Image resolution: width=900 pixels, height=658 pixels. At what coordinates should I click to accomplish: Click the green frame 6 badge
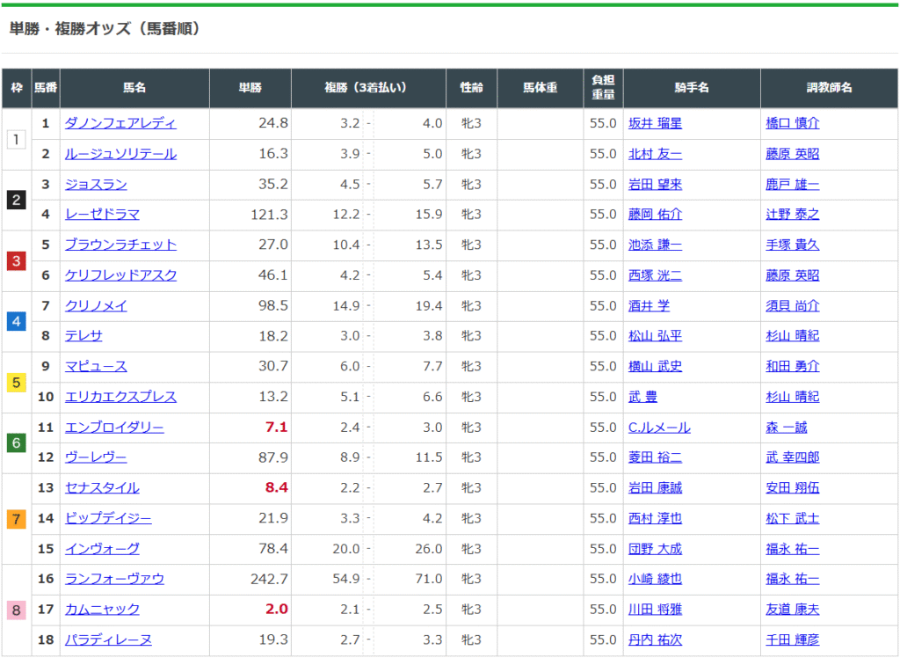point(17,442)
